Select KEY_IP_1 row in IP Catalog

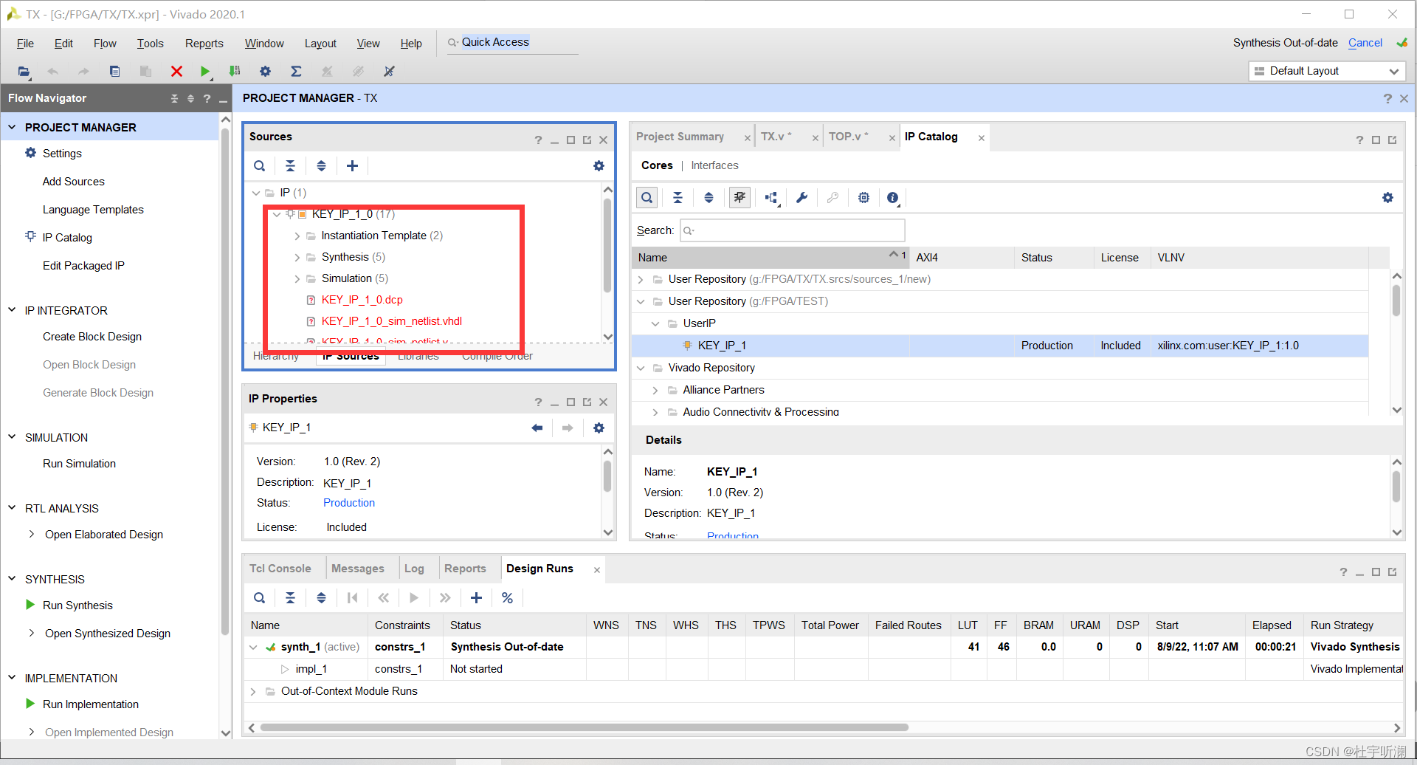click(x=1000, y=346)
